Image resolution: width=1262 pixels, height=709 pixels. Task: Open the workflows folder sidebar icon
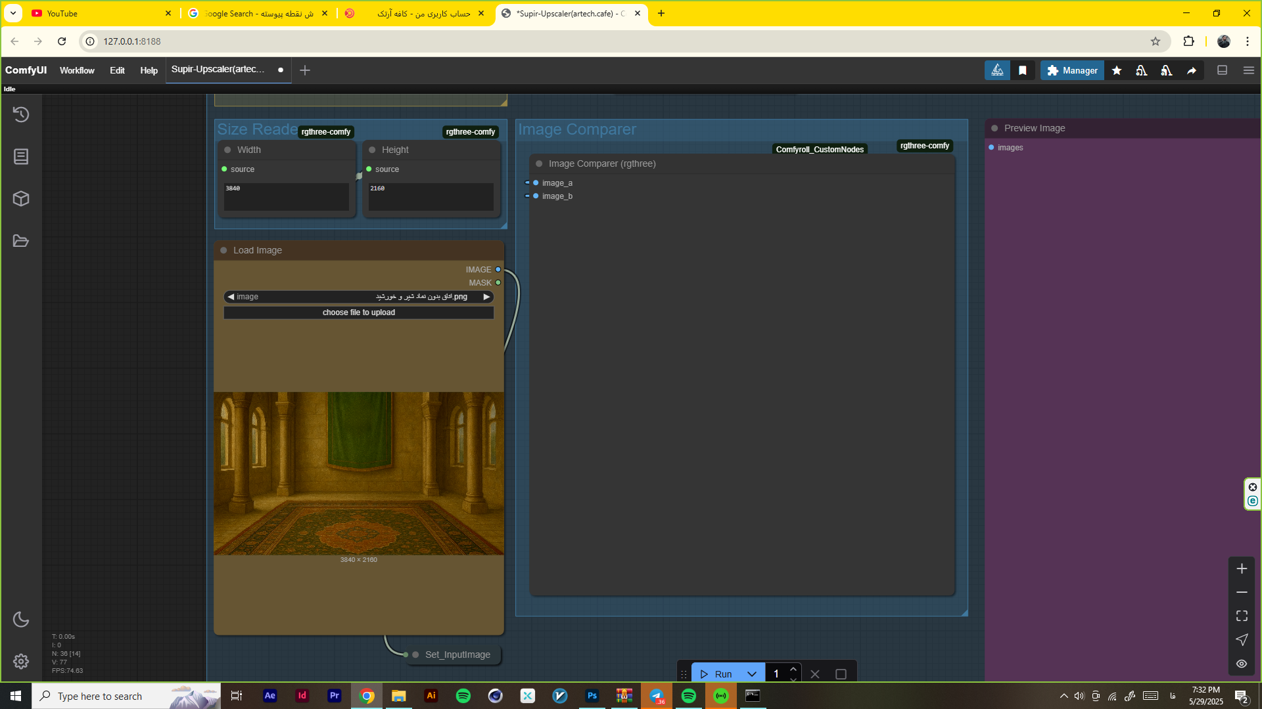click(x=21, y=241)
